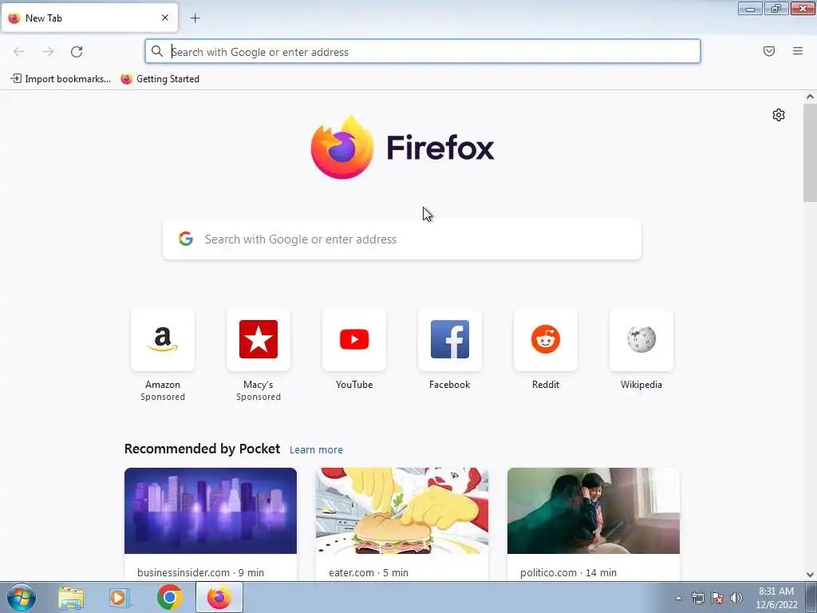This screenshot has width=817, height=613.
Task: Close the New Tab tab
Action: pyautogui.click(x=164, y=18)
